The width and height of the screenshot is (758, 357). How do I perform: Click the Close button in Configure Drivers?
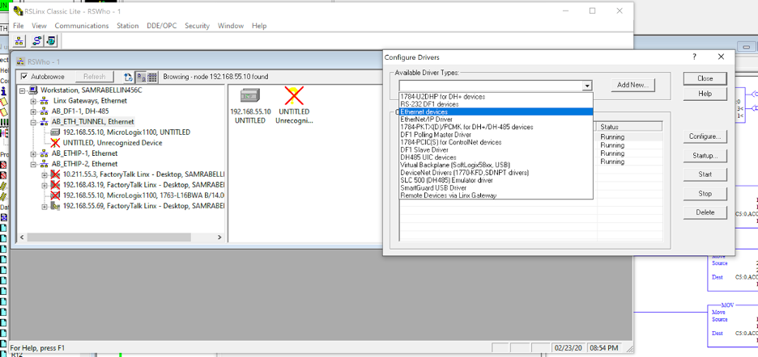tap(705, 78)
